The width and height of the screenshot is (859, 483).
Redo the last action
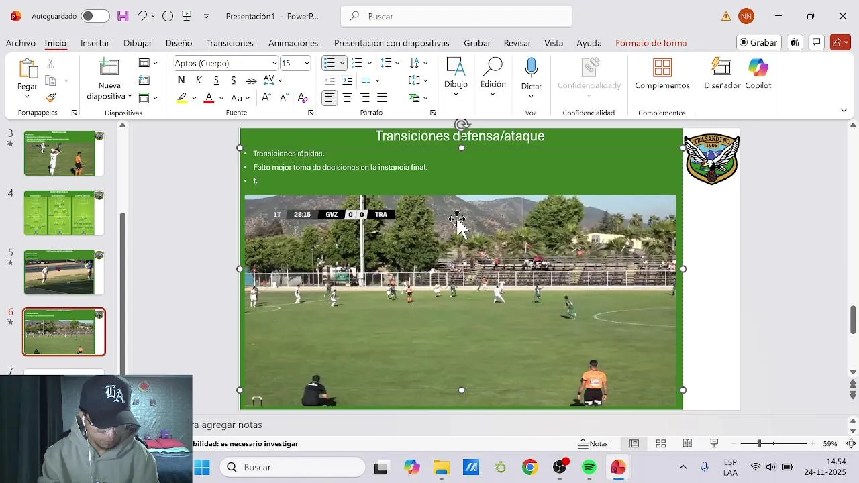(168, 16)
